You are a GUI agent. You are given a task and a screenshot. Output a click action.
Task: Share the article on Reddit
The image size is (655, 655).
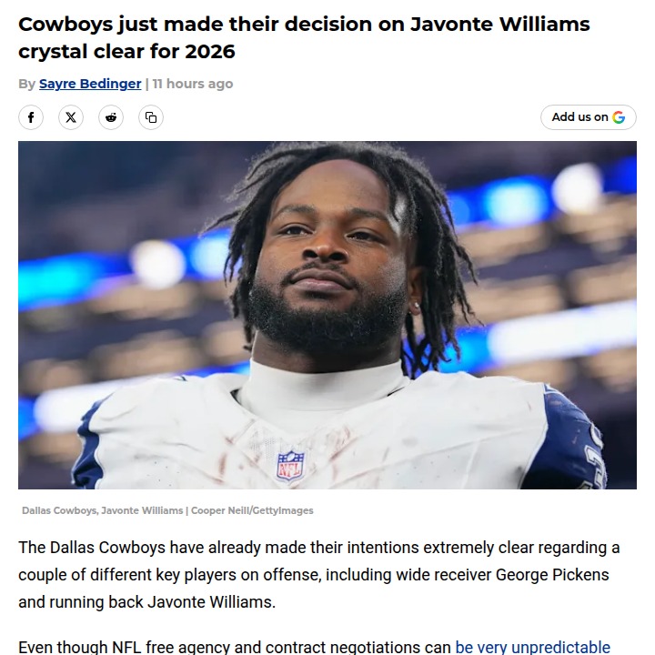(111, 117)
